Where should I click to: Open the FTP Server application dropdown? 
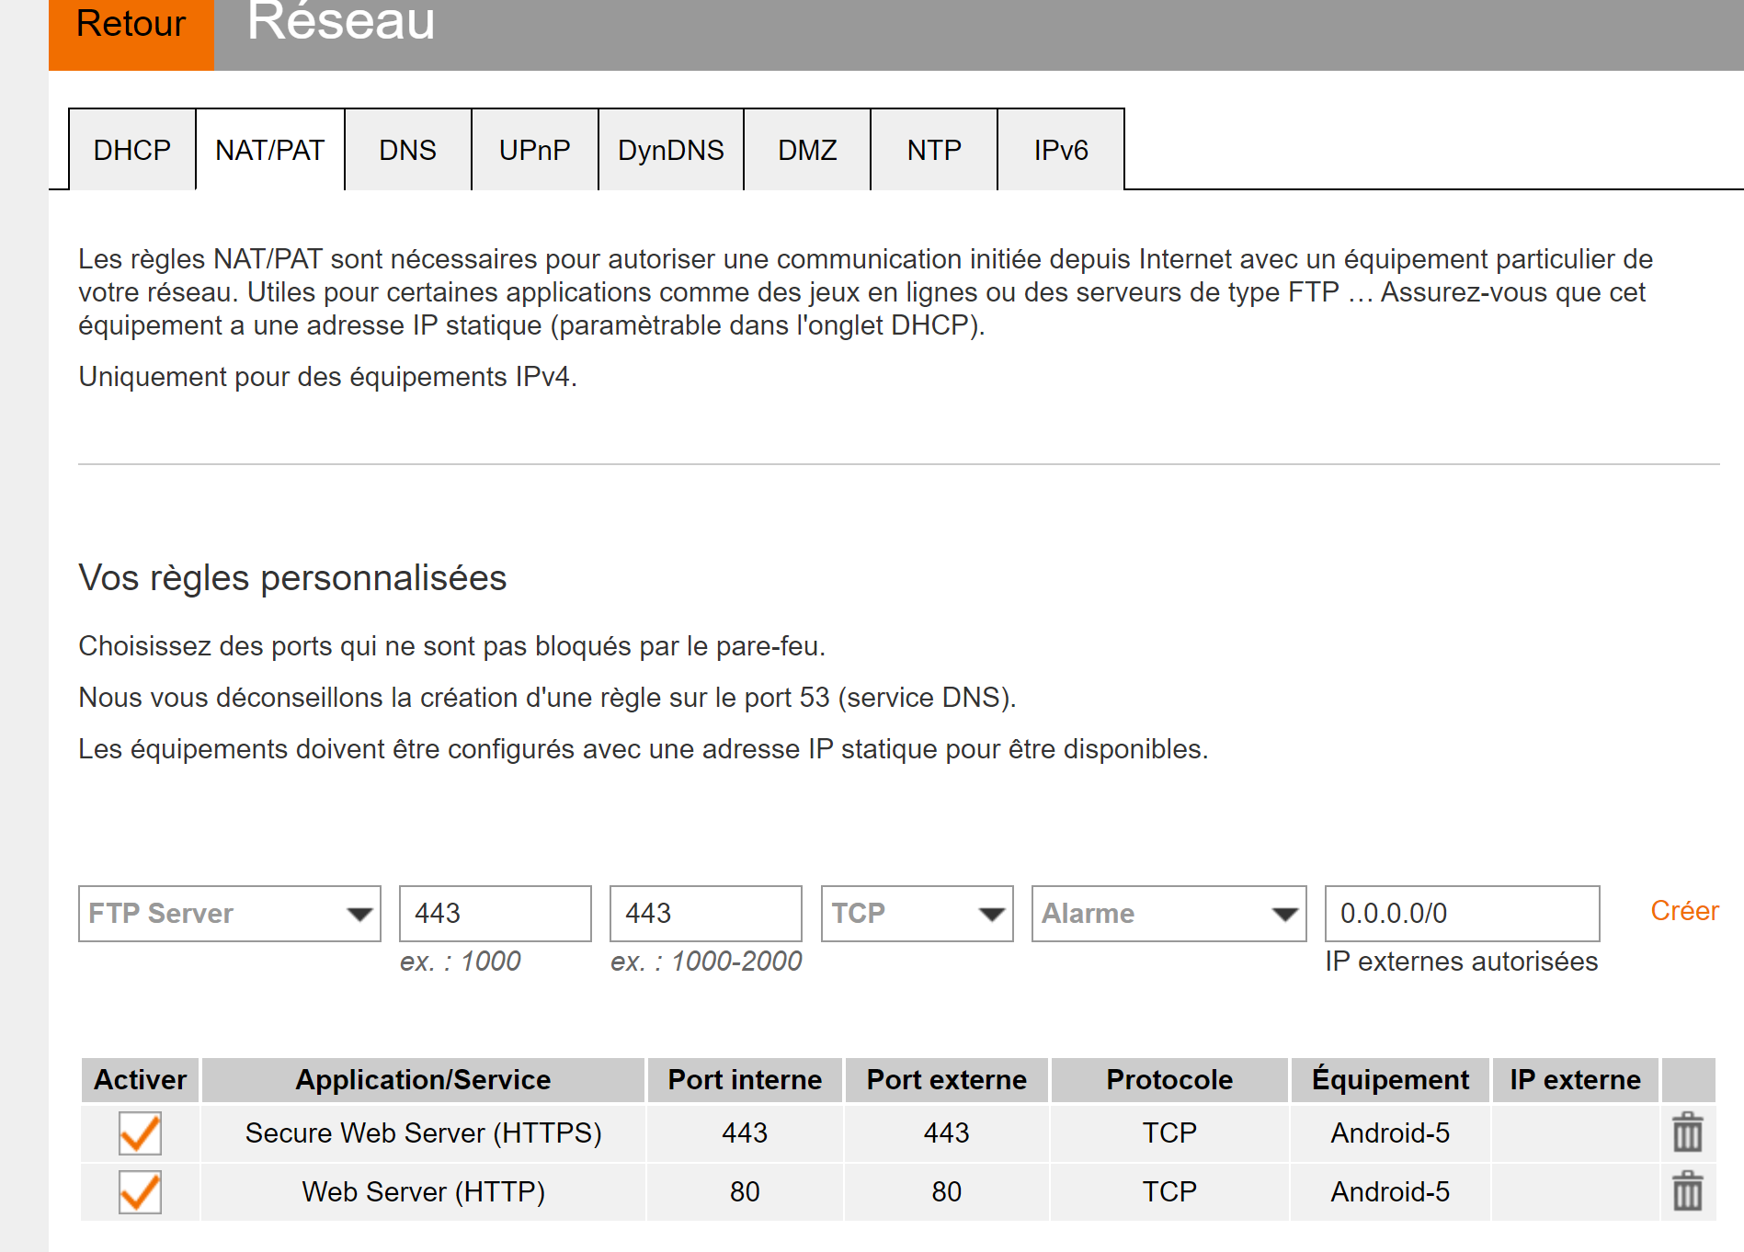tap(230, 914)
